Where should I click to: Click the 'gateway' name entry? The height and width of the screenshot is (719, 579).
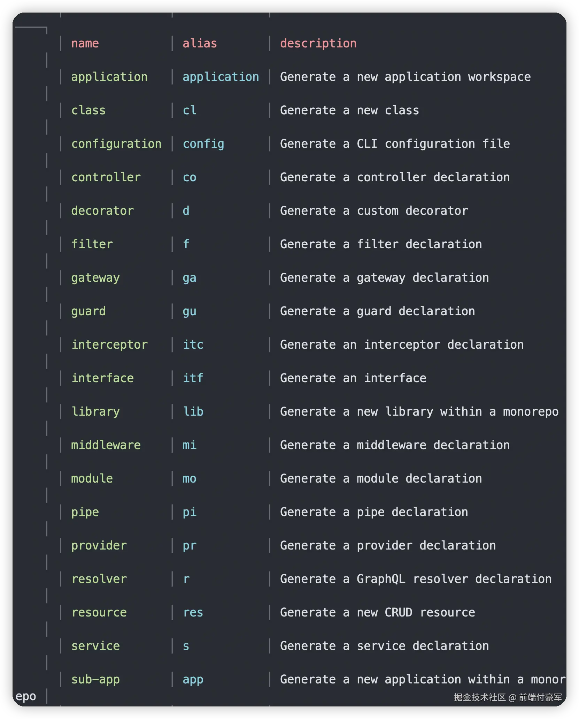coord(95,278)
